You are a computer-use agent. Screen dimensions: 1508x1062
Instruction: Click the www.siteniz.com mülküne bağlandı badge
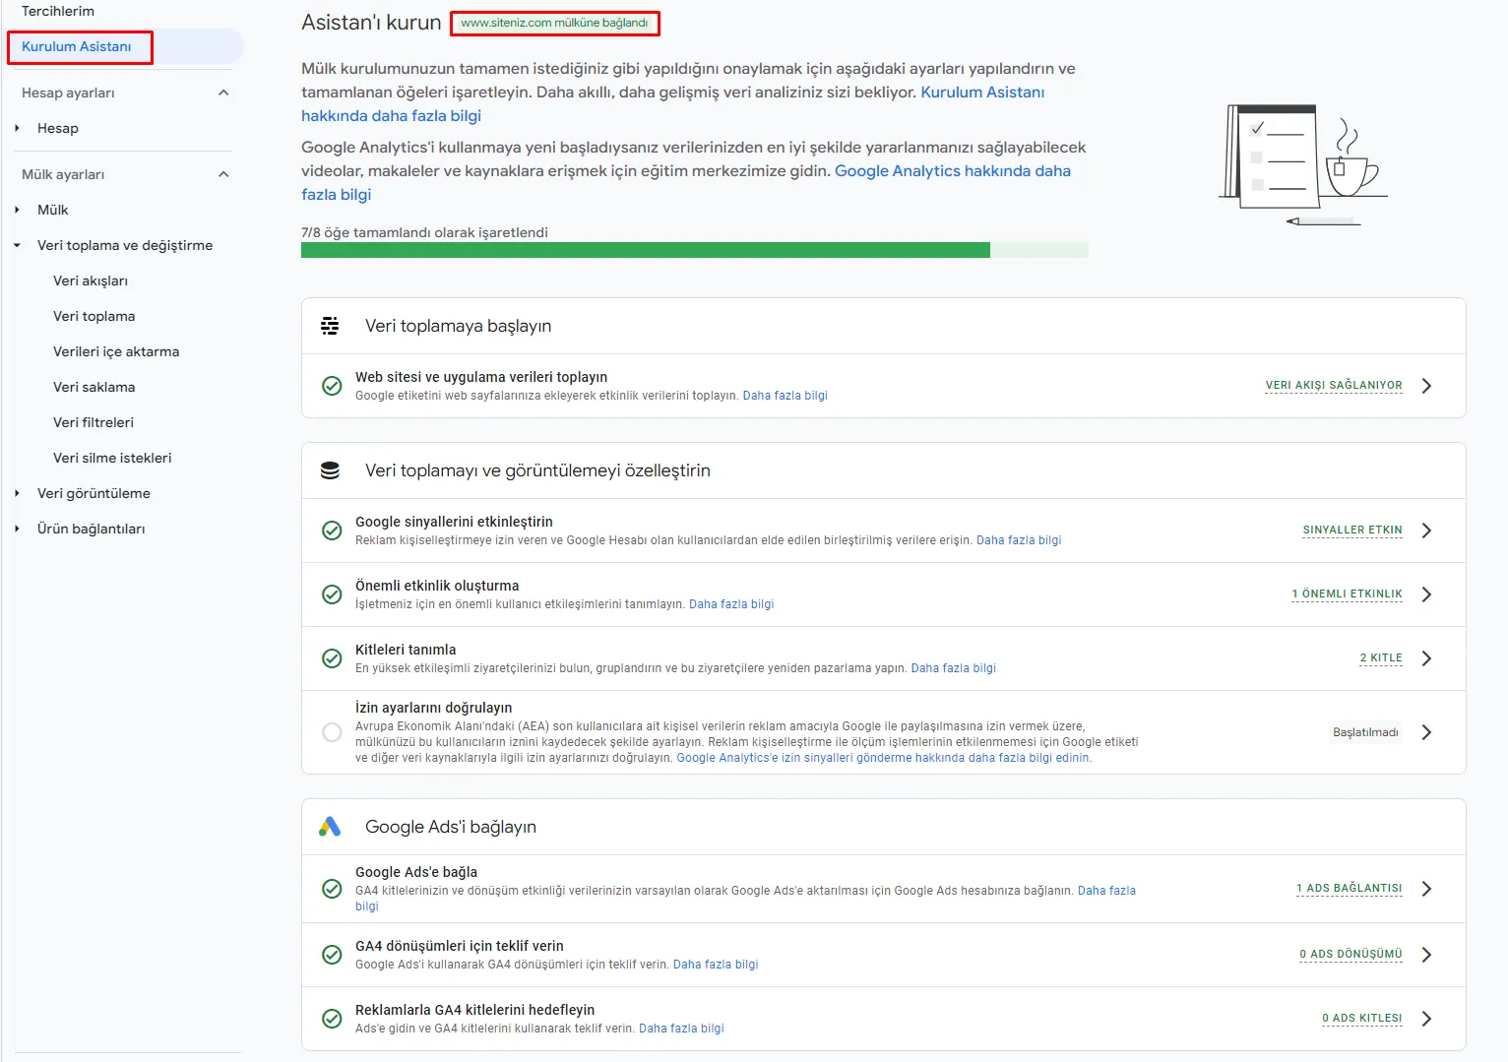coord(555,23)
